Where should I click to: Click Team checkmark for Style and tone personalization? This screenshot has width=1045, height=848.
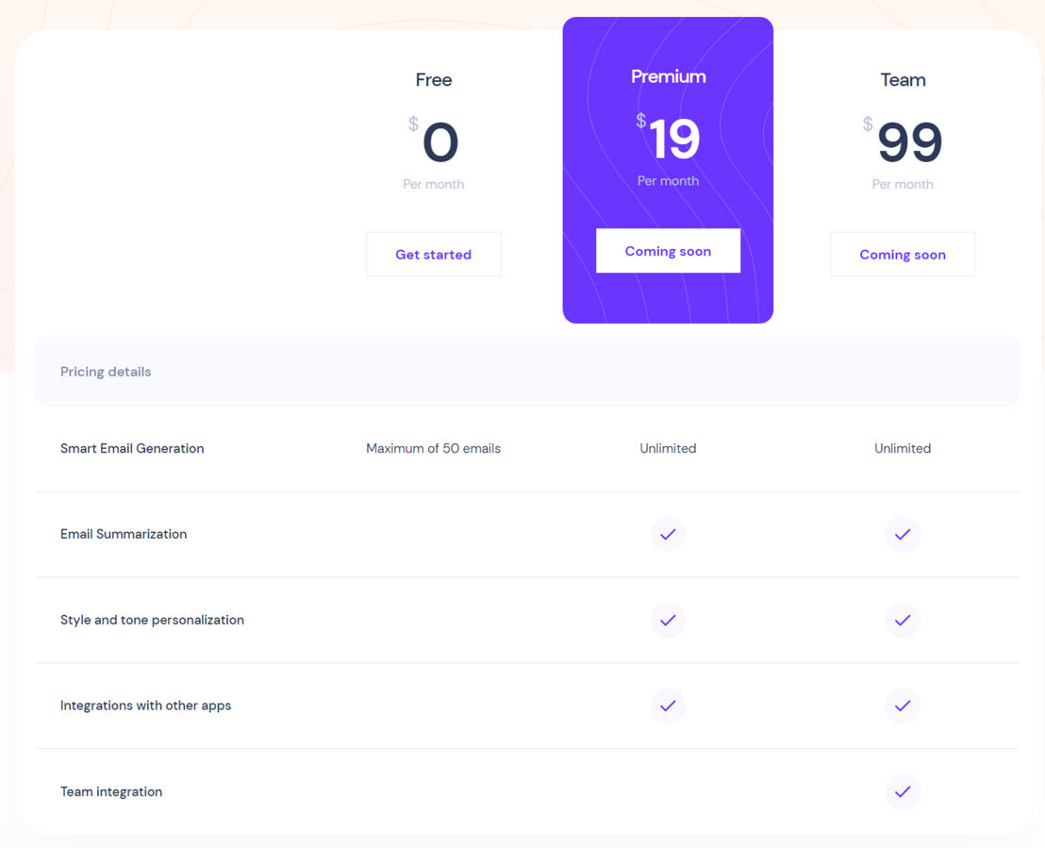(903, 620)
